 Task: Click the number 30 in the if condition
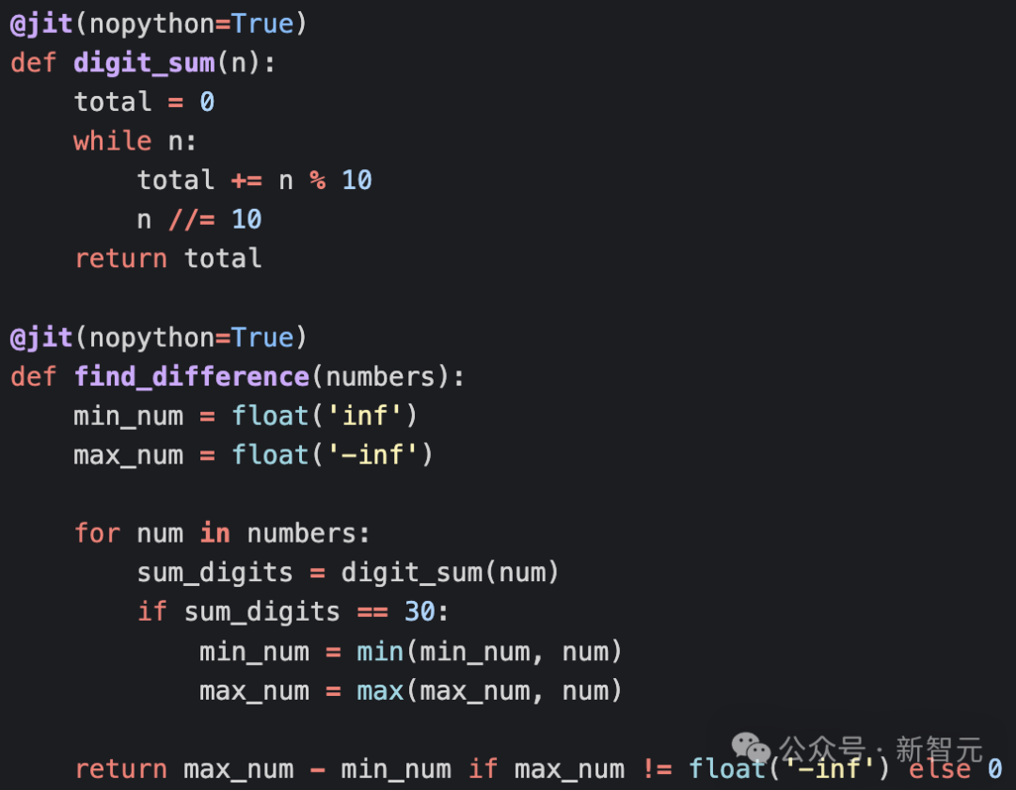coord(420,612)
